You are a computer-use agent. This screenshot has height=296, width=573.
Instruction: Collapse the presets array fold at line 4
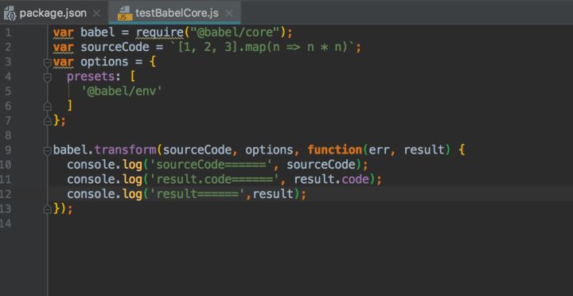(x=47, y=77)
